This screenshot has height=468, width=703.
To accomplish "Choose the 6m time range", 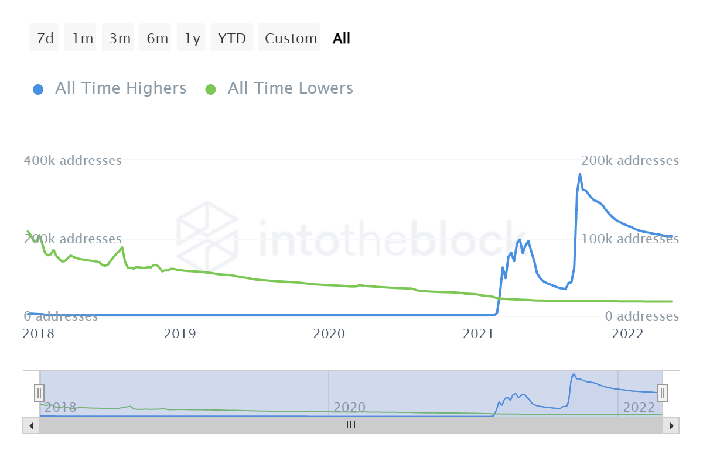I will (x=157, y=39).
